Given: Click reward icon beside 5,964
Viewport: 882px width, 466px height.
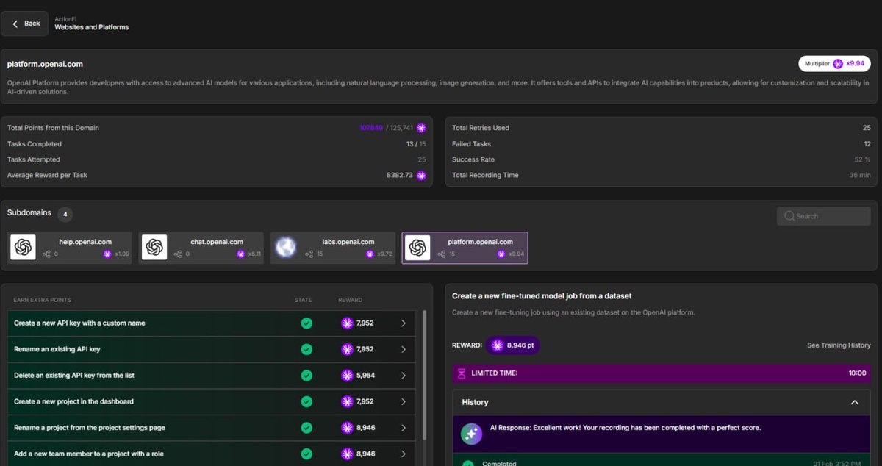Looking at the screenshot, I should tap(347, 376).
